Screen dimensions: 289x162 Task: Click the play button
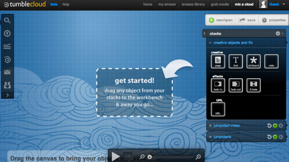point(116,157)
